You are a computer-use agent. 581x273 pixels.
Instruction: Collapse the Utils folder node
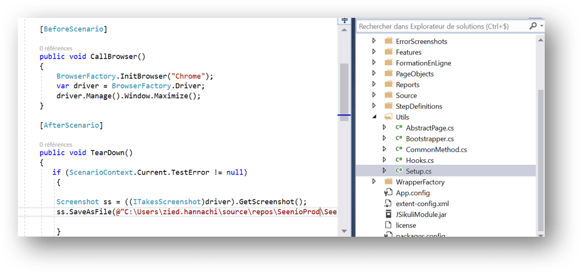tap(374, 117)
